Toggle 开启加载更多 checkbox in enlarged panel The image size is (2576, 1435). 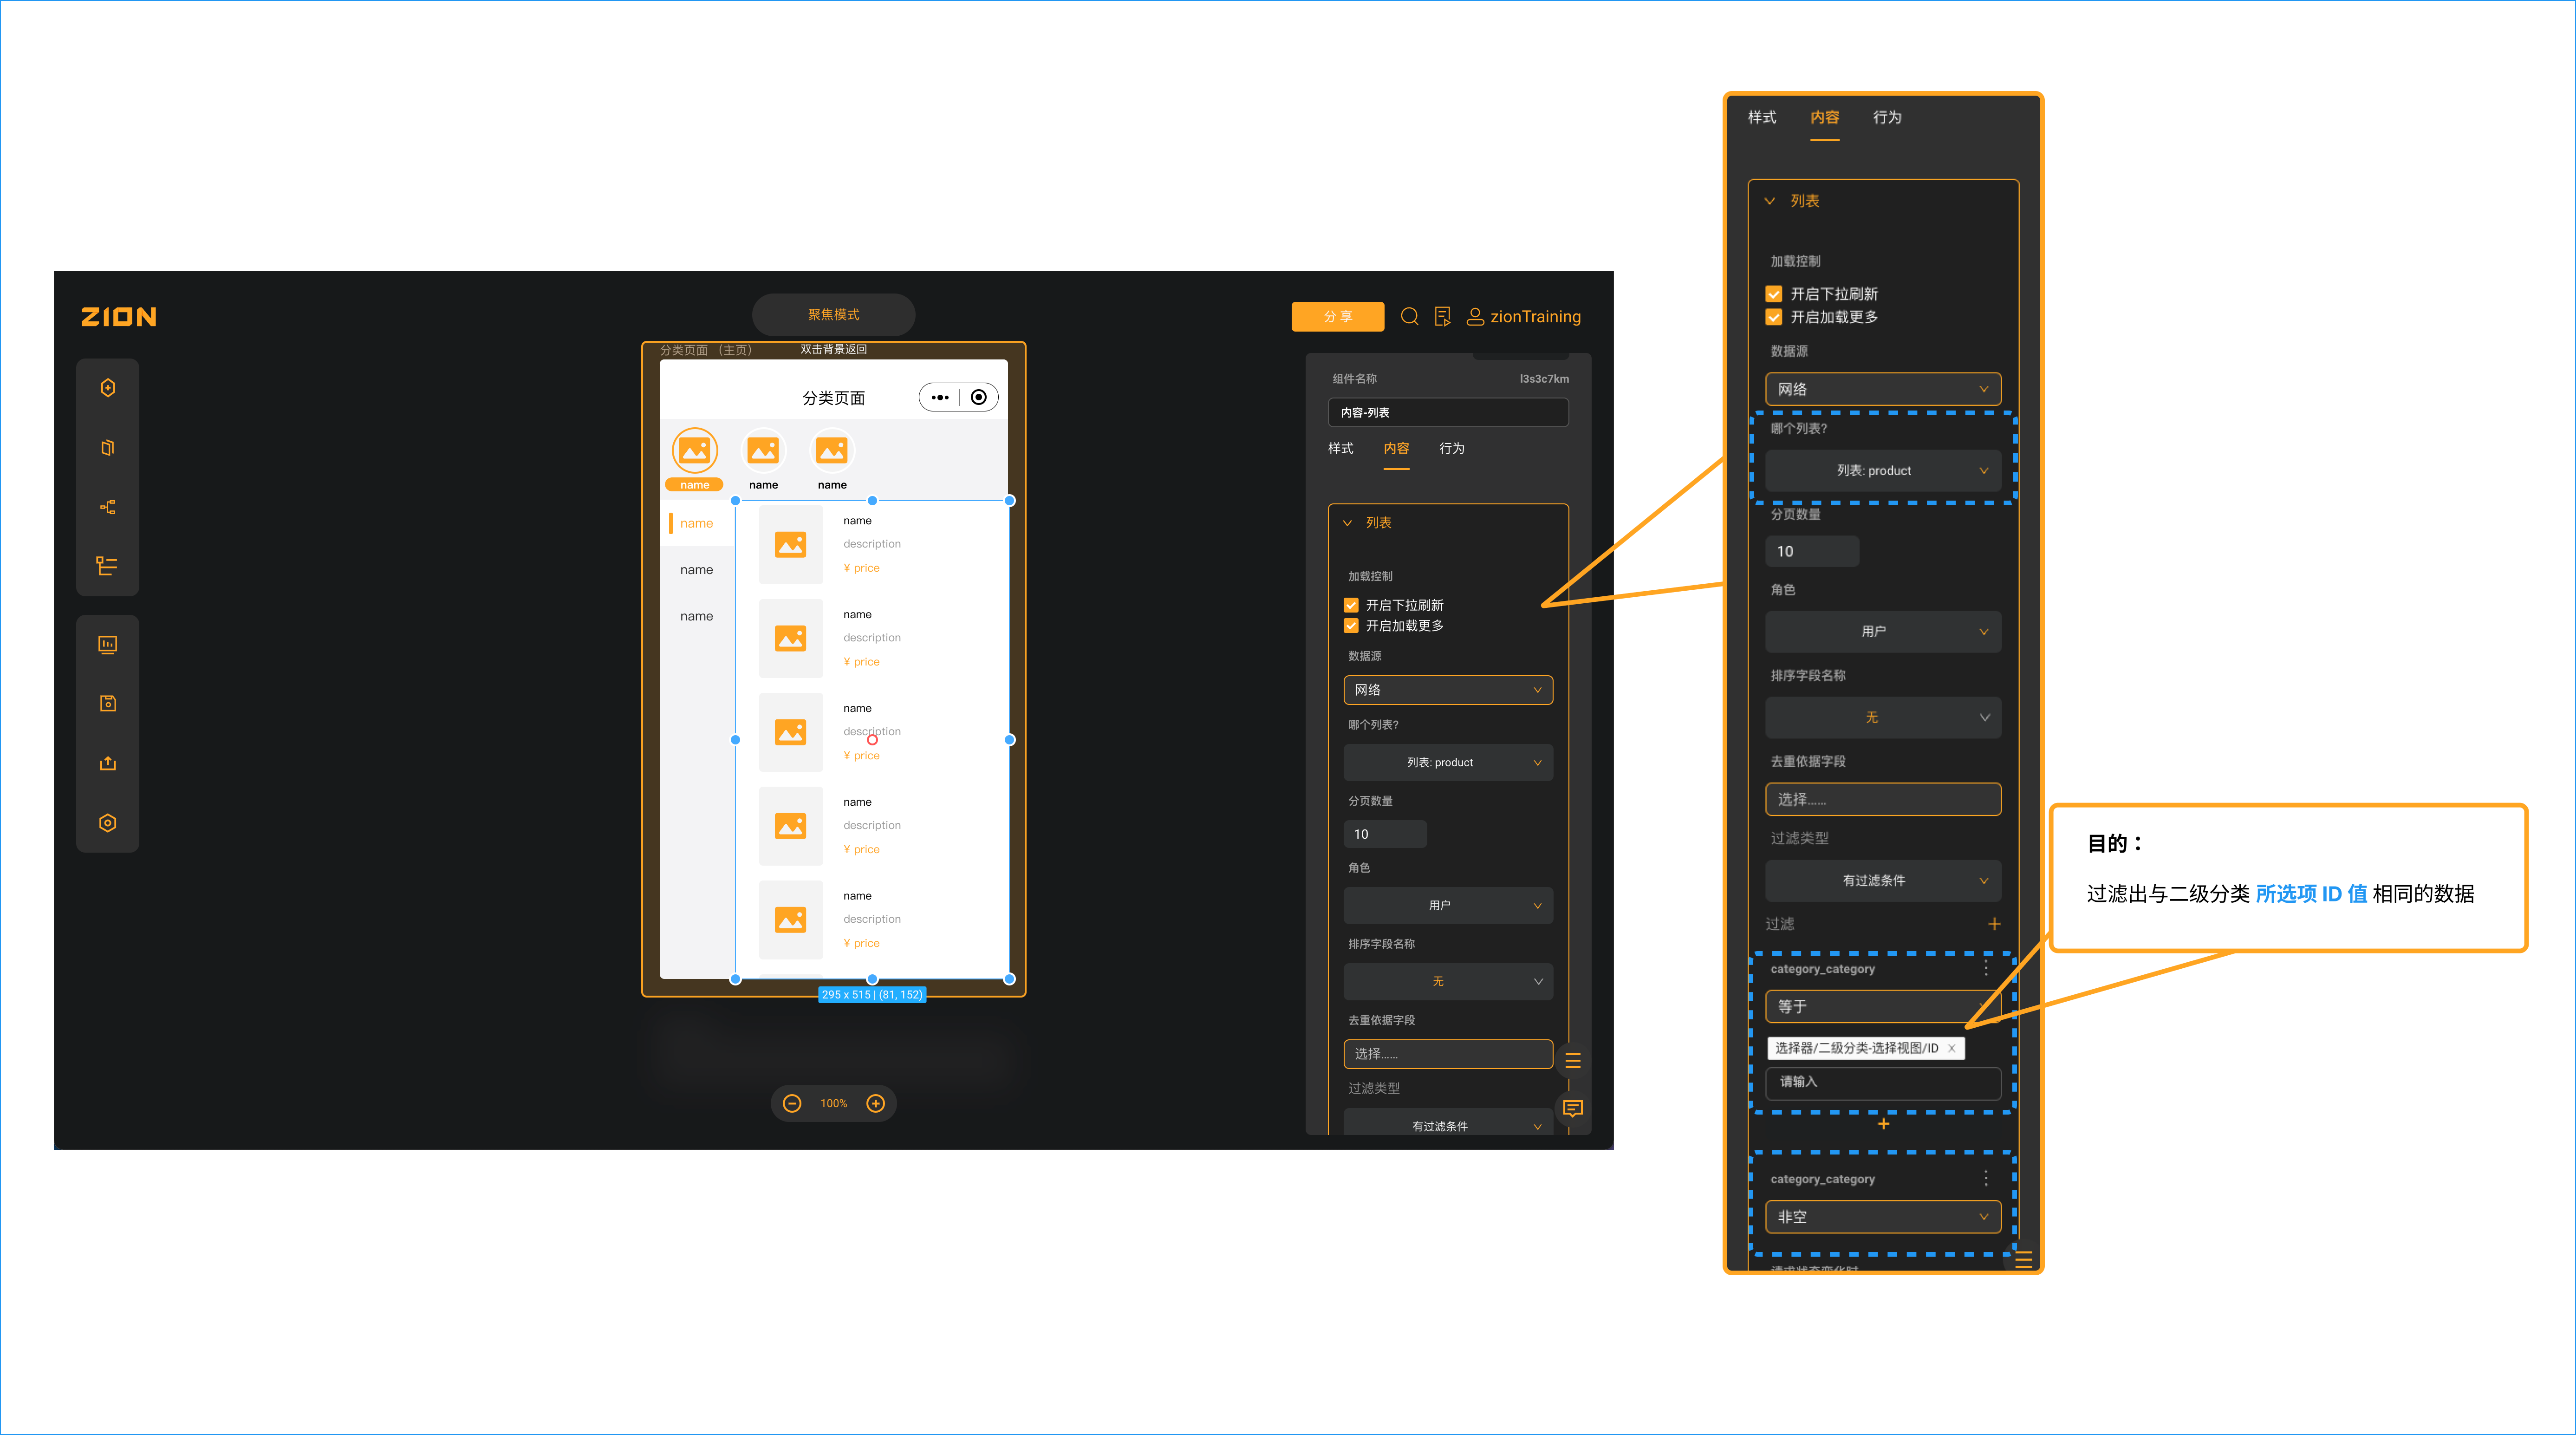[x=1774, y=317]
